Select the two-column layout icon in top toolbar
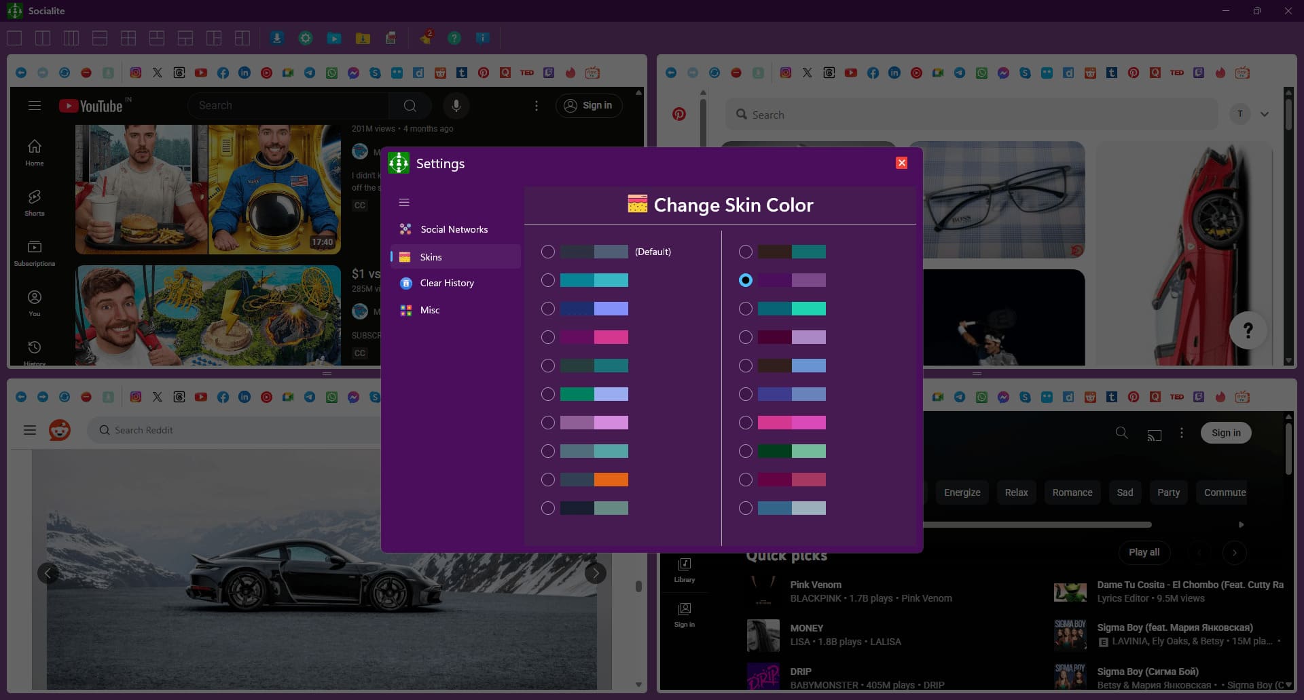The height and width of the screenshot is (700, 1304). coord(43,38)
